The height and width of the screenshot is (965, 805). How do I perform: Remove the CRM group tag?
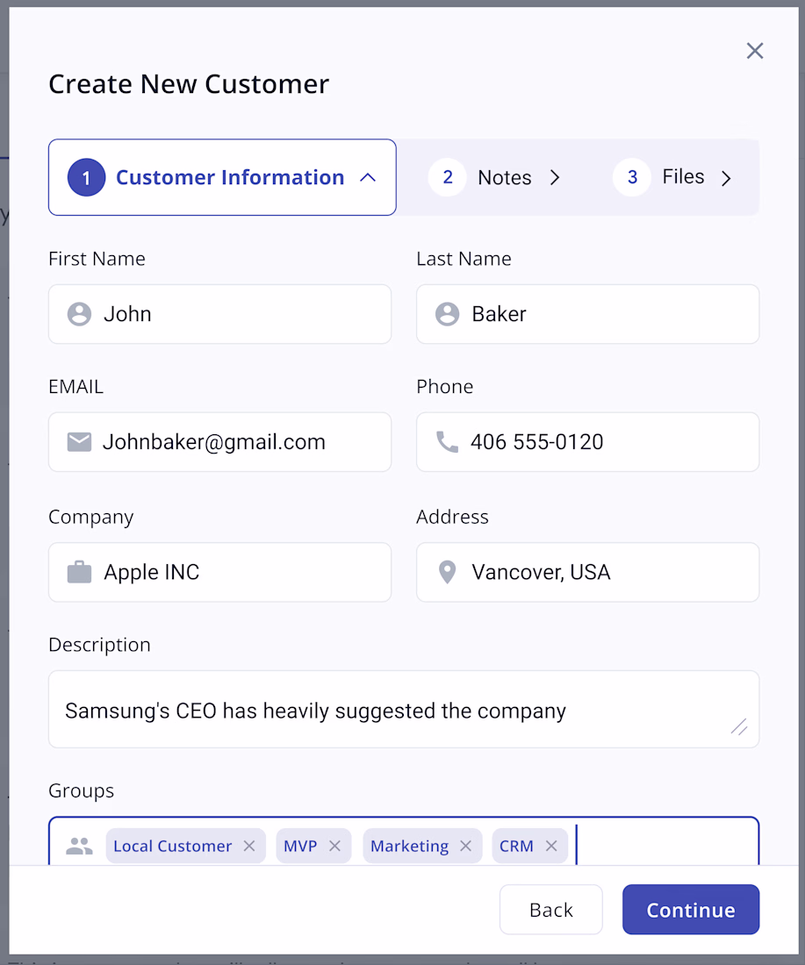pos(551,847)
